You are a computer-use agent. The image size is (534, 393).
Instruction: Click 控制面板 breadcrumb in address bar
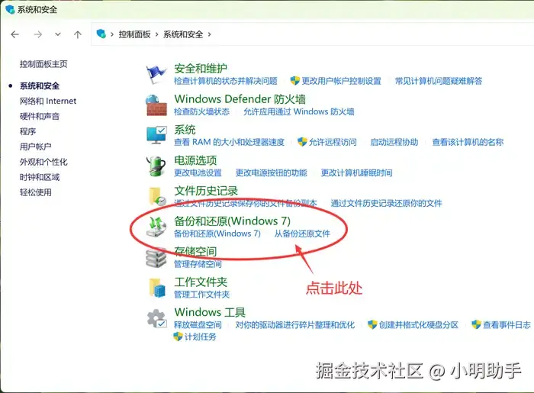(x=134, y=34)
